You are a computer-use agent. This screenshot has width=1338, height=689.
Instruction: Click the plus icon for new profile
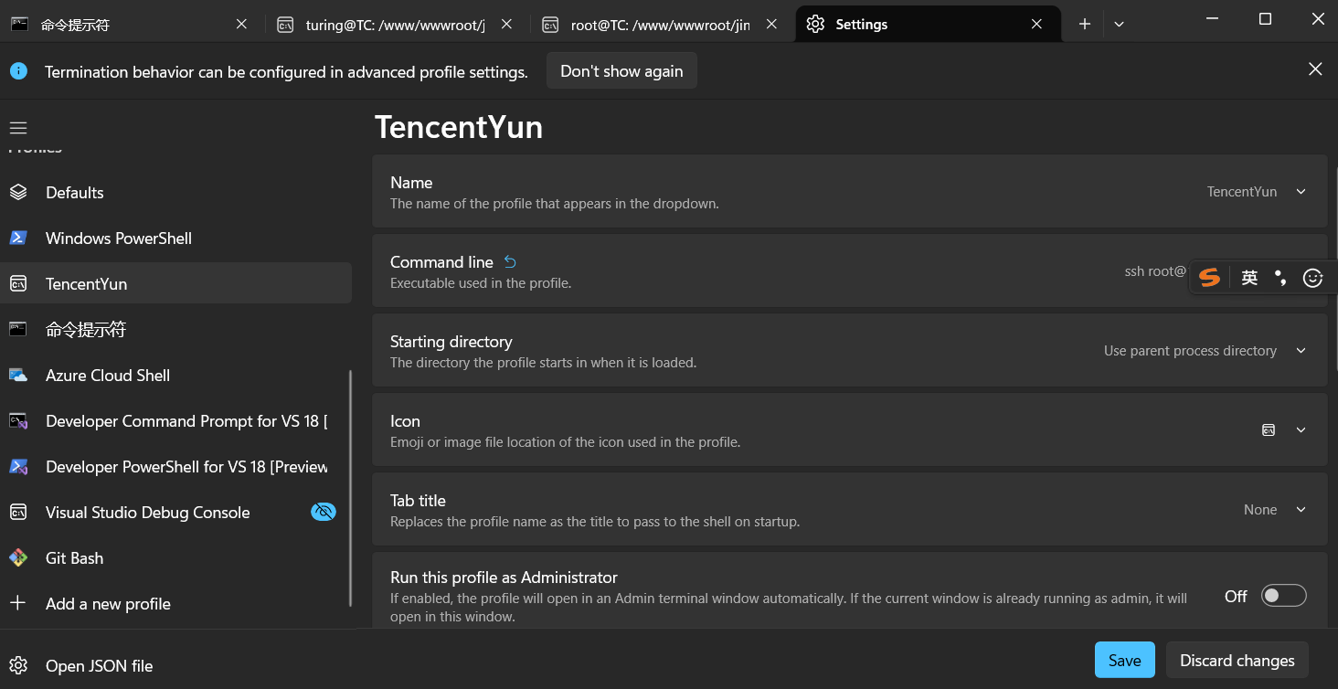18,604
